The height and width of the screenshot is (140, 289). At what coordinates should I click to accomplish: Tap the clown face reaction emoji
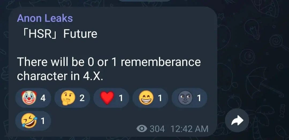point(29,98)
